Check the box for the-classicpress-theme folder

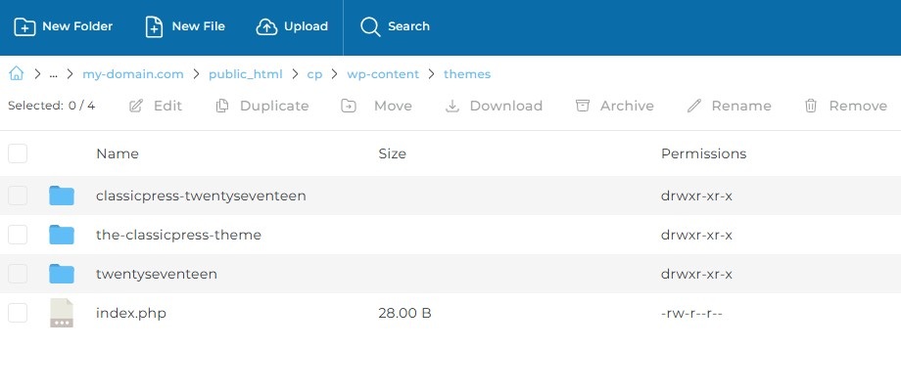(x=18, y=235)
